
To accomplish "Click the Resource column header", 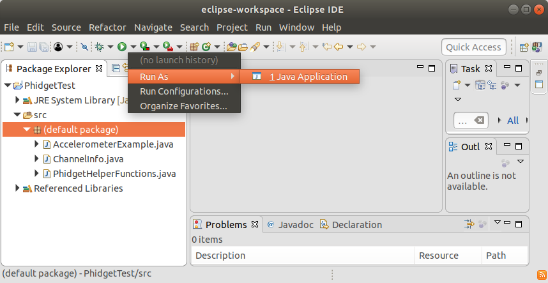I will click(448, 256).
